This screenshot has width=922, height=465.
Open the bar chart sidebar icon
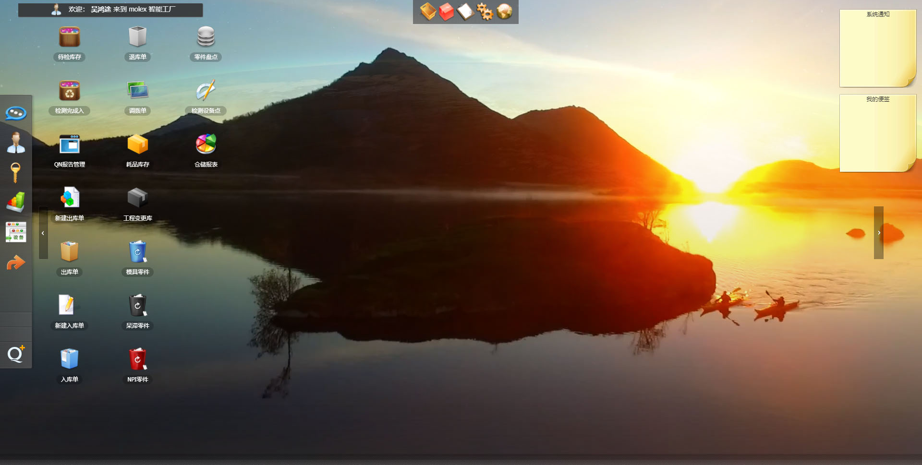point(16,203)
